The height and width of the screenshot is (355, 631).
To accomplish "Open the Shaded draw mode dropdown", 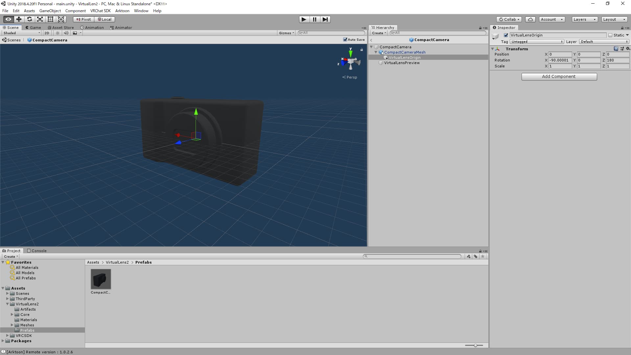I will tap(21, 33).
